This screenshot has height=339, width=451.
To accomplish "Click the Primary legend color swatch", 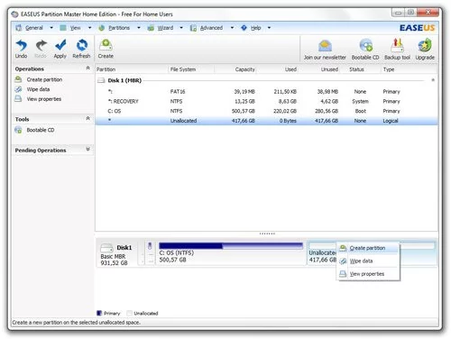I will coord(99,313).
